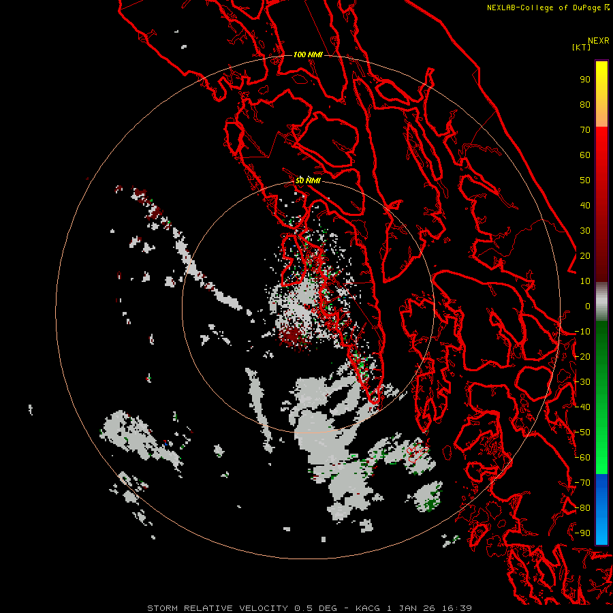Viewport: 613px width, 613px height.
Task: Click the '-40' tick label on the color scale
Action: pos(582,407)
